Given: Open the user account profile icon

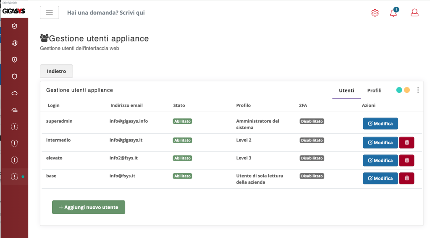Looking at the screenshot, I should pos(414,13).
